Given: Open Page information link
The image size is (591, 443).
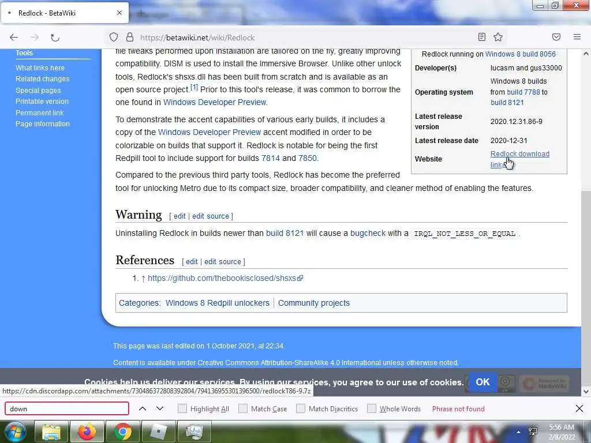Looking at the screenshot, I should 43,124.
